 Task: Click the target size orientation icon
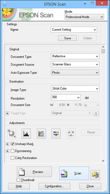[97, 113]
